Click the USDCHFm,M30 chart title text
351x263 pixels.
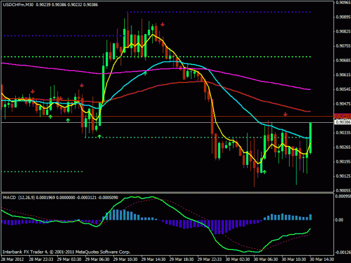pos(17,4)
